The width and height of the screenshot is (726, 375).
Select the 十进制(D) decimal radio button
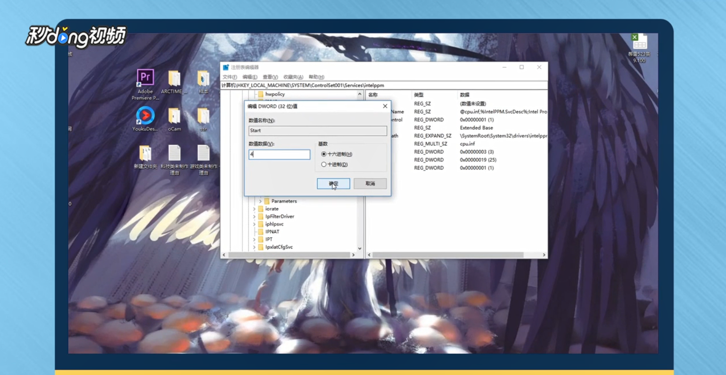pos(324,164)
